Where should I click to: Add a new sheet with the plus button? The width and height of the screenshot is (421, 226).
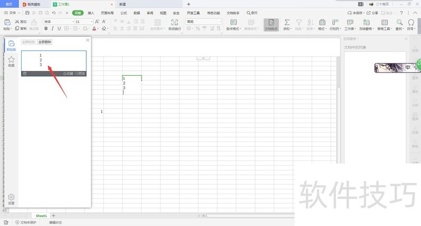point(54,215)
